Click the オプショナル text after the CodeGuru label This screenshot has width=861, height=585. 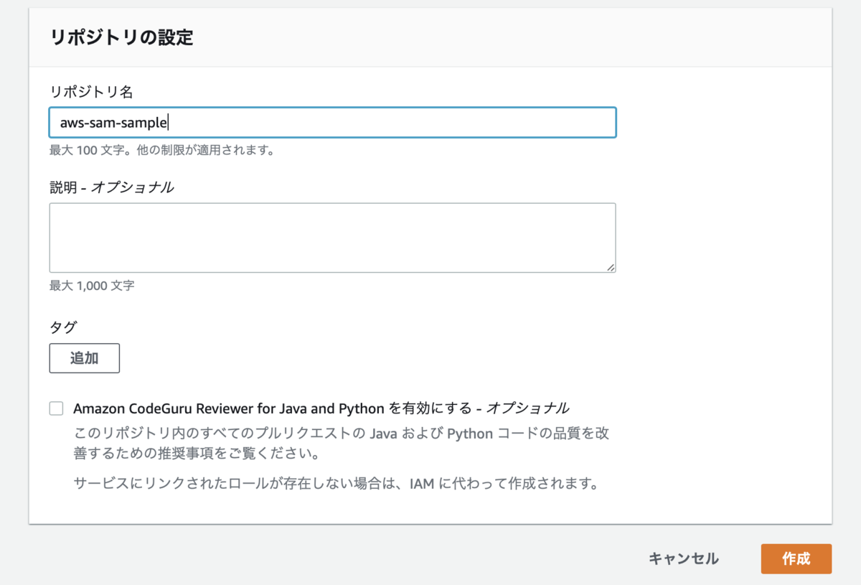click(x=528, y=408)
